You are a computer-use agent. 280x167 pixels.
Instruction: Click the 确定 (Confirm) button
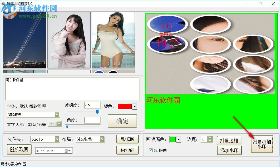click(x=122, y=121)
